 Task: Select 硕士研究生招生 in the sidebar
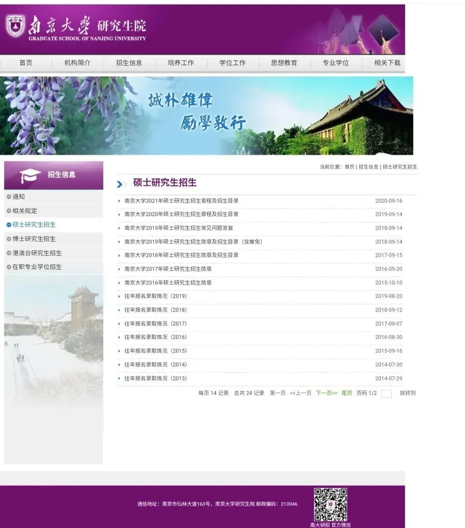[34, 225]
